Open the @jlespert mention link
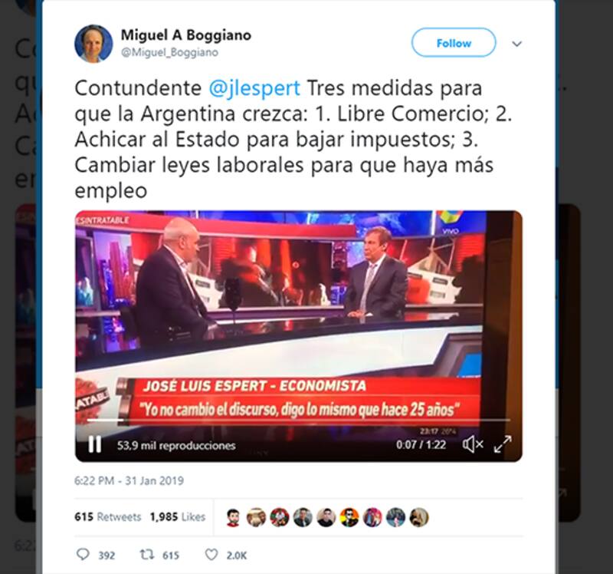The height and width of the screenshot is (574, 613). coord(254,87)
